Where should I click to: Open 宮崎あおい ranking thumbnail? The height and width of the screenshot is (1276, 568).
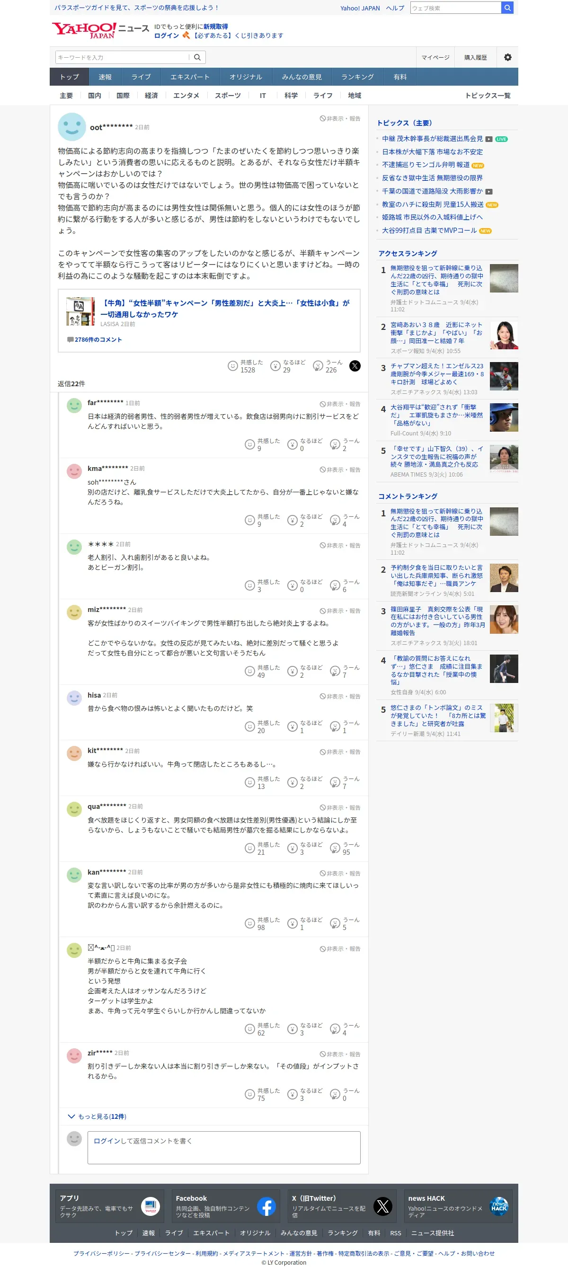[504, 336]
